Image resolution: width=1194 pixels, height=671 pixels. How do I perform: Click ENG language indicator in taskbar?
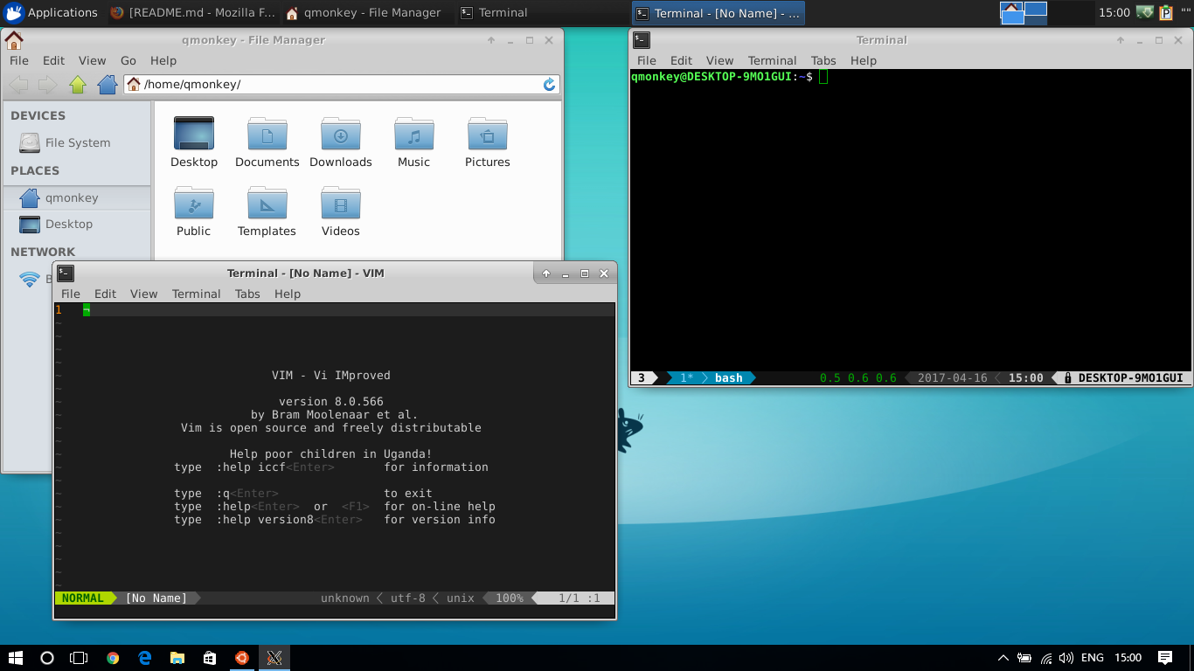click(x=1092, y=658)
